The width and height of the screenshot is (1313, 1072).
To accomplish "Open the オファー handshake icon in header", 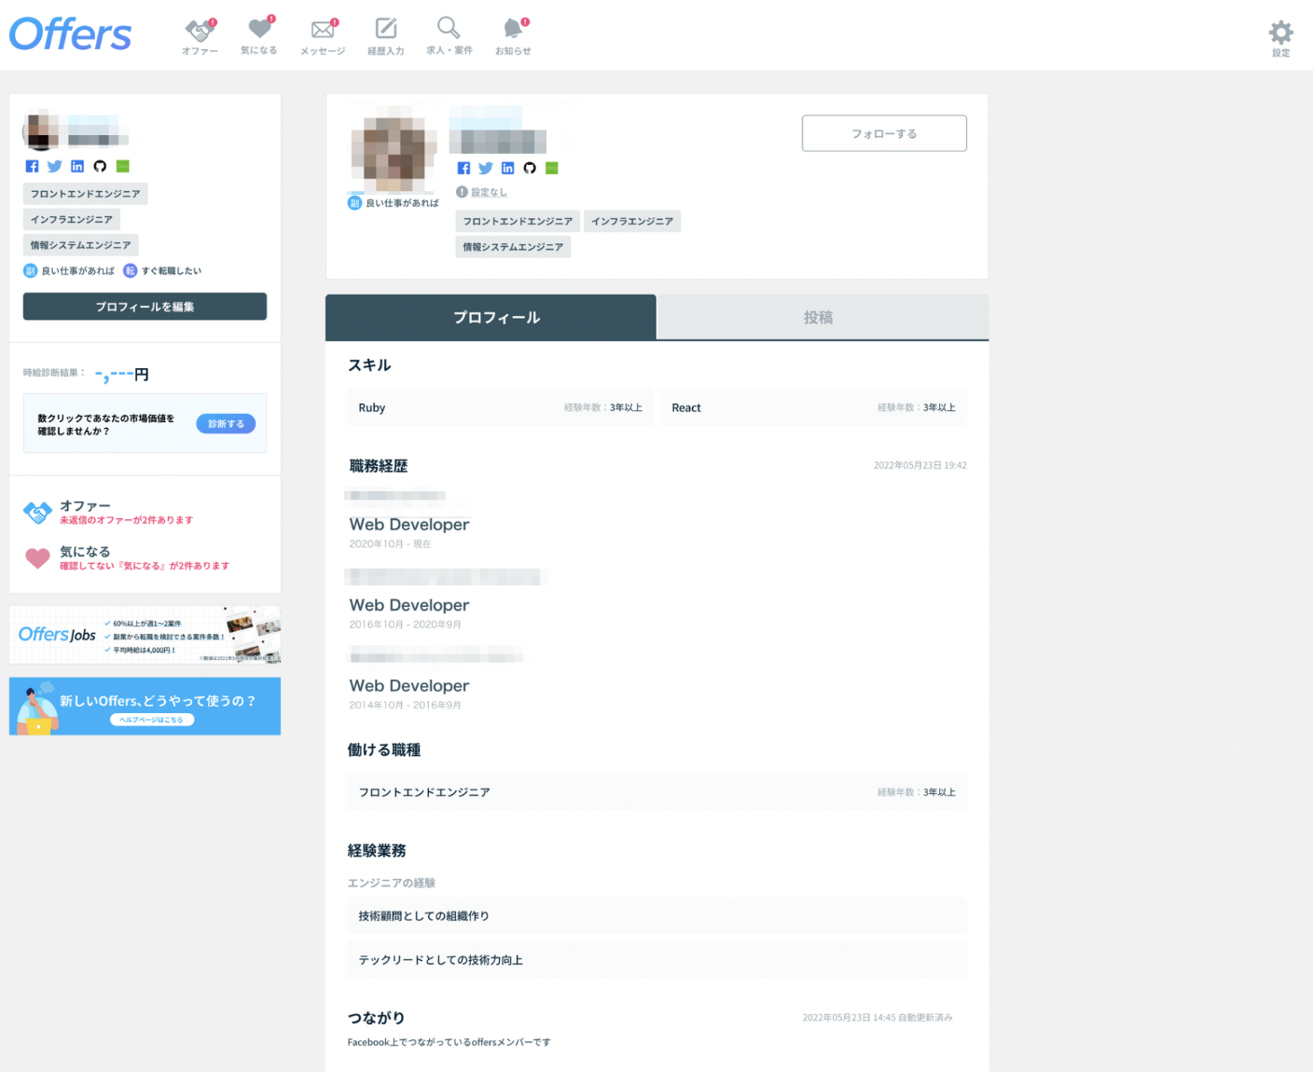I will click(200, 36).
